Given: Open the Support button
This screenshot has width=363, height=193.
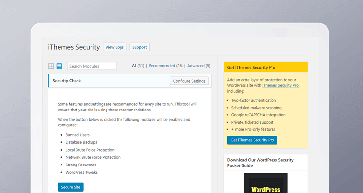Looking at the screenshot, I should [139, 47].
